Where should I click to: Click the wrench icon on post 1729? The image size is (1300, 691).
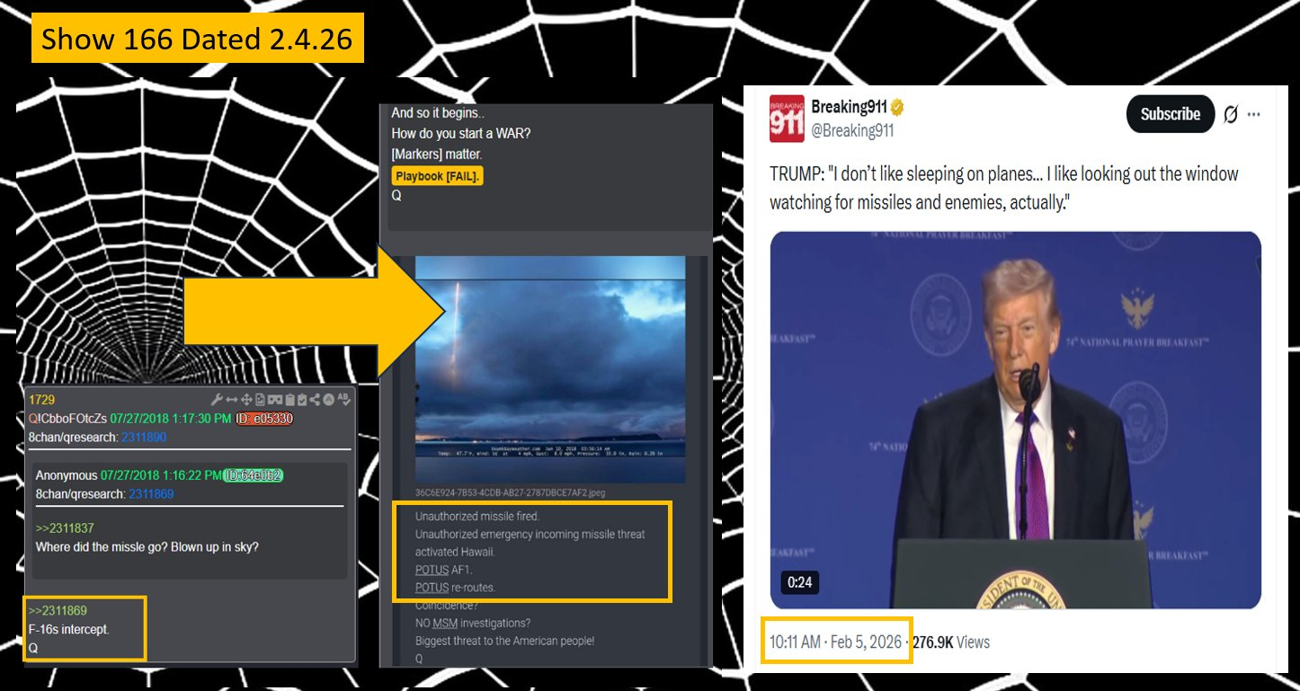click(x=217, y=400)
